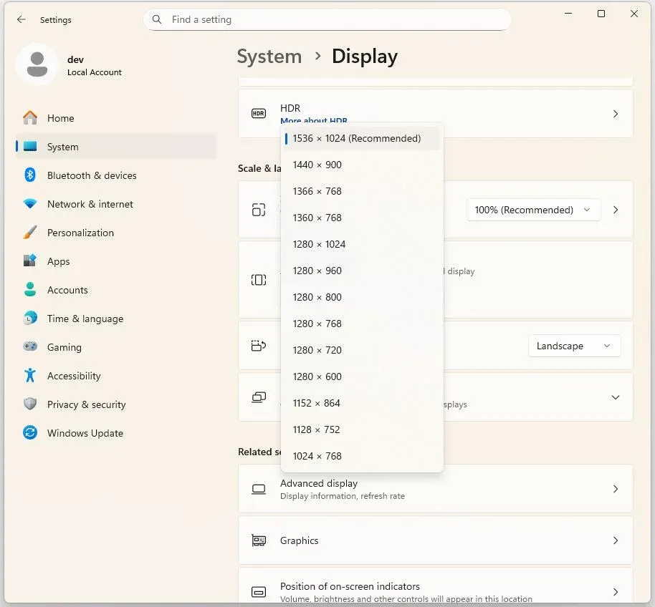655x607 pixels.
Task: Open Personalization settings page
Action: [116, 233]
